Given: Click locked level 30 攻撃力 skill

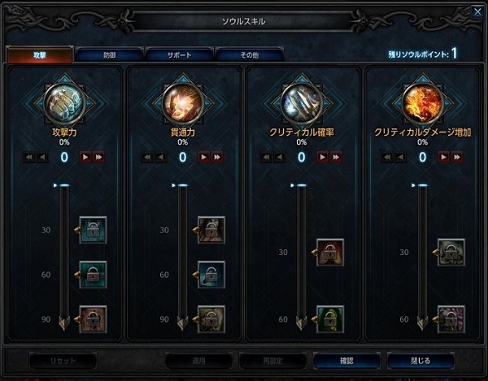Looking at the screenshot, I should click(93, 230).
